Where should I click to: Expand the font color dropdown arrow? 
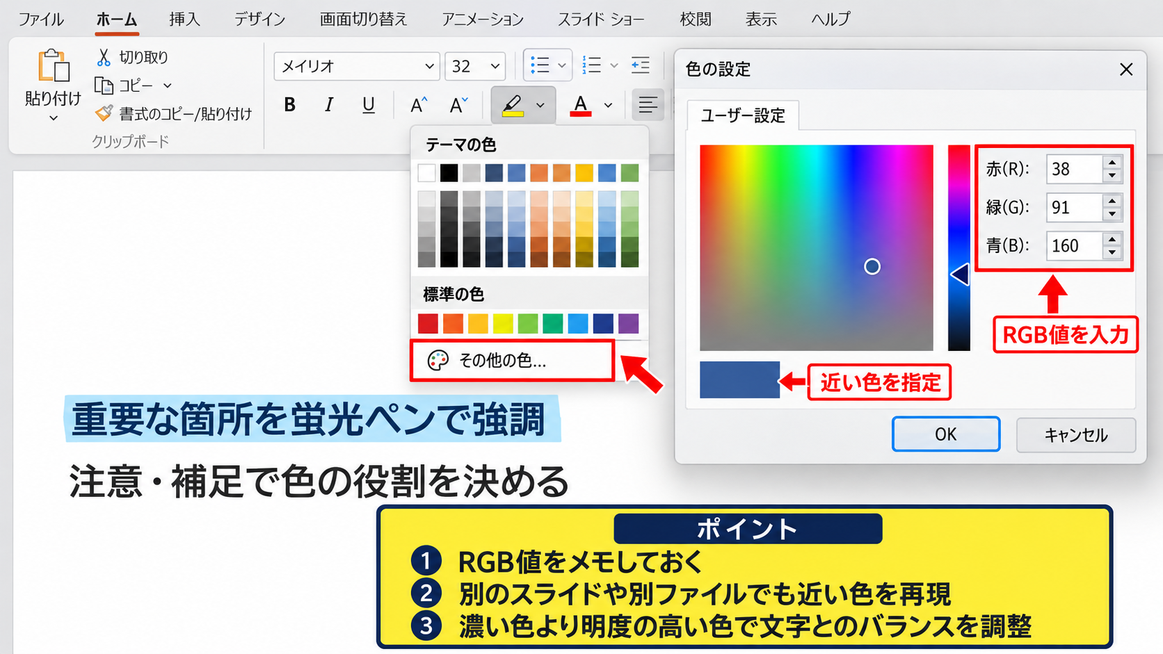tap(608, 106)
